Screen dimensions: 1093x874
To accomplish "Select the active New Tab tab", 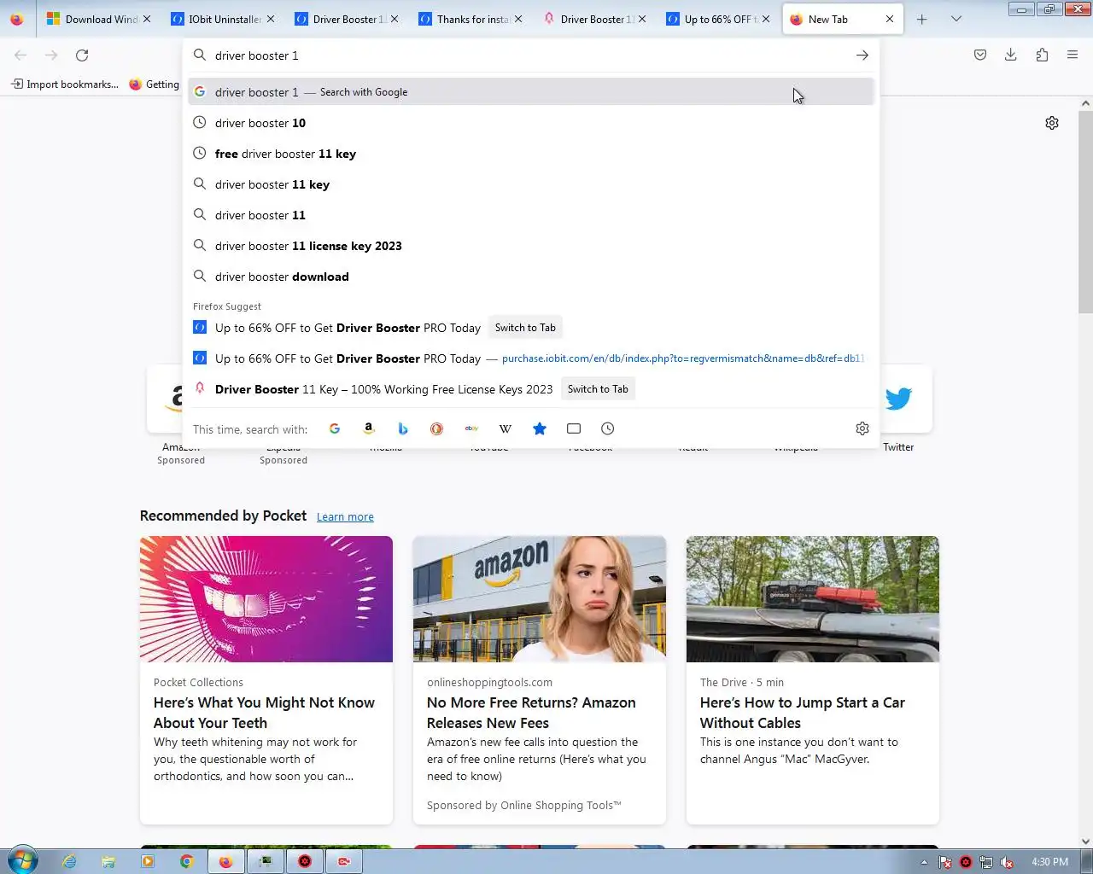I will pyautogui.click(x=842, y=19).
